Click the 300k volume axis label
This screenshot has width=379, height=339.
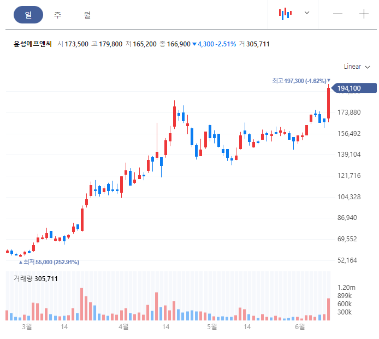345,312
